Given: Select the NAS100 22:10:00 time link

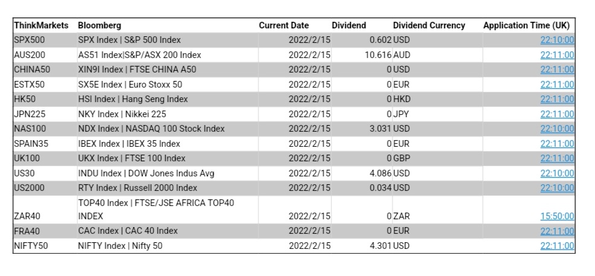Looking at the screenshot, I should tap(557, 129).
